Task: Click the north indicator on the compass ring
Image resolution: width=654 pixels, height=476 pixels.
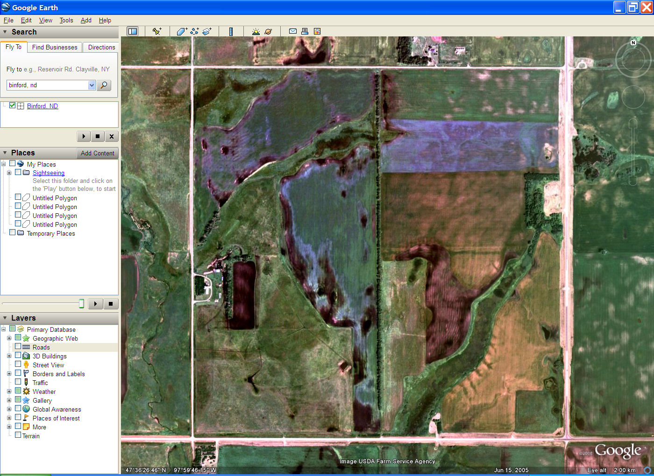Action: 633,42
